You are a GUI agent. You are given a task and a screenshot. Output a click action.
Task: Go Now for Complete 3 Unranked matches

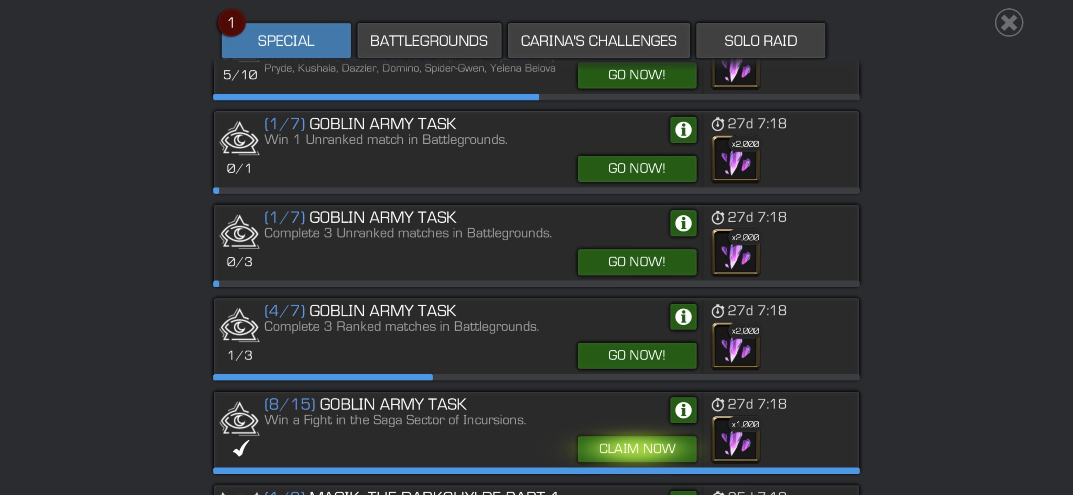(x=637, y=262)
